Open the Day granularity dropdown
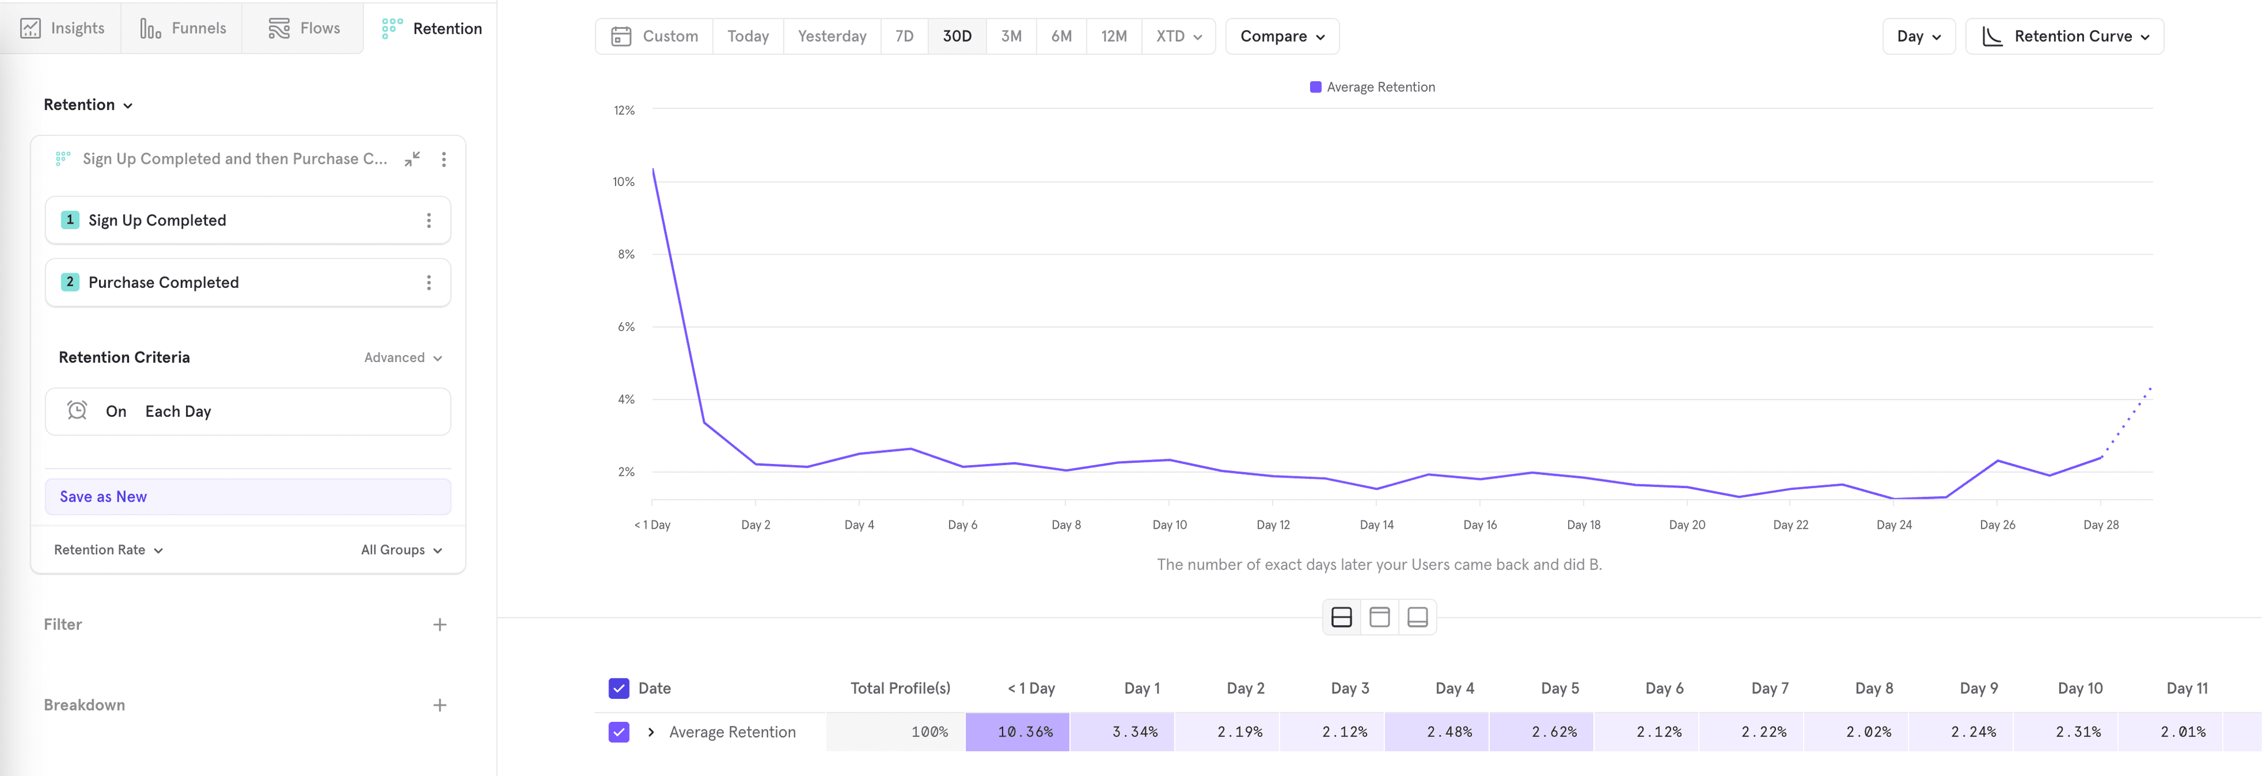The height and width of the screenshot is (776, 2262). click(x=1918, y=36)
